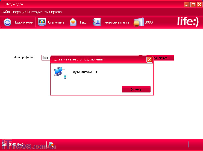
Task: Click the Текст envelope message icon
Action: (x=73, y=22)
